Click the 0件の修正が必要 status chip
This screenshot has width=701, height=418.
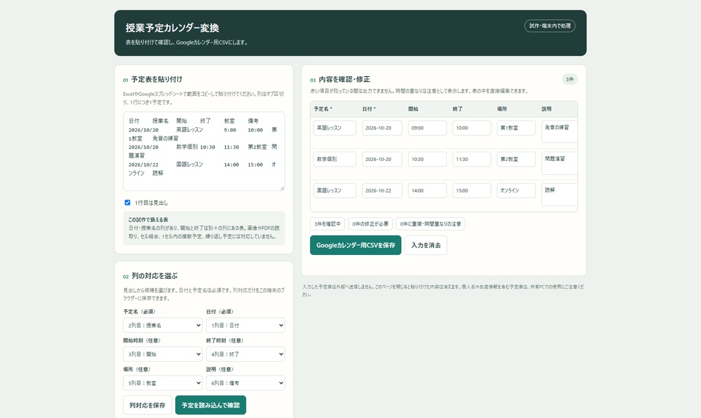(370, 224)
